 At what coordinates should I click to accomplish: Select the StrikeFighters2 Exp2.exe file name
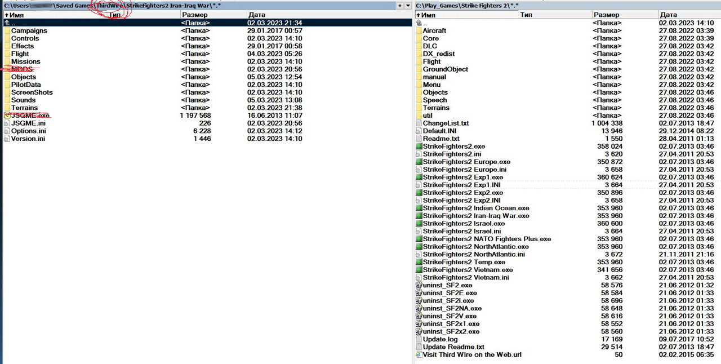click(463, 193)
